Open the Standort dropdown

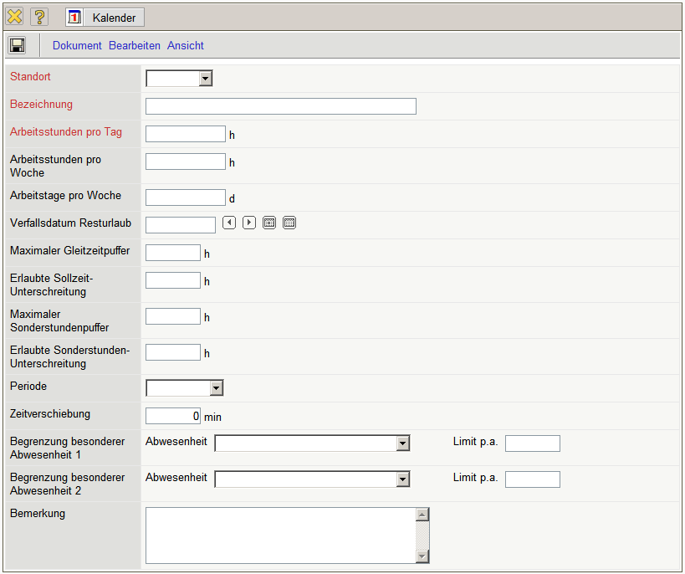pyautogui.click(x=206, y=79)
